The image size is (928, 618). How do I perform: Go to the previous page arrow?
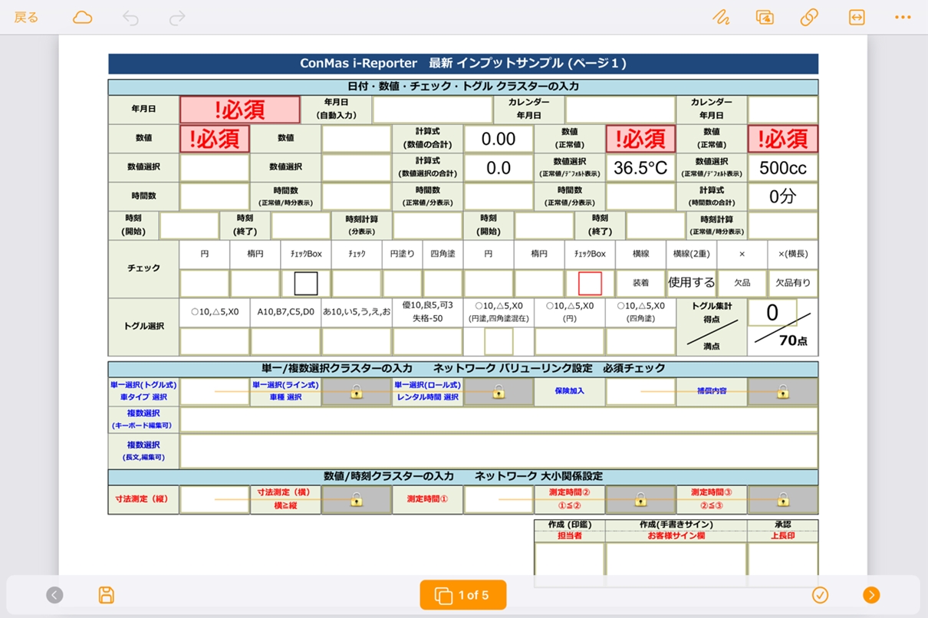click(54, 595)
